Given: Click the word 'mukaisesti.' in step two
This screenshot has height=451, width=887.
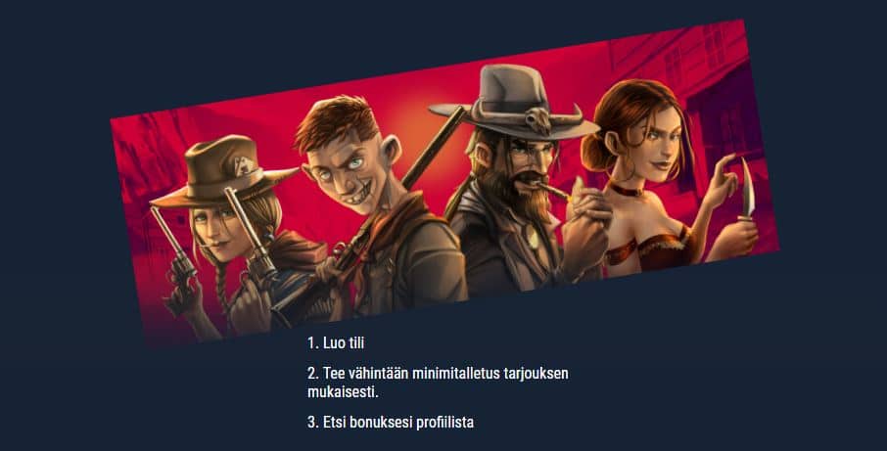Looking at the screenshot, I should tap(343, 391).
